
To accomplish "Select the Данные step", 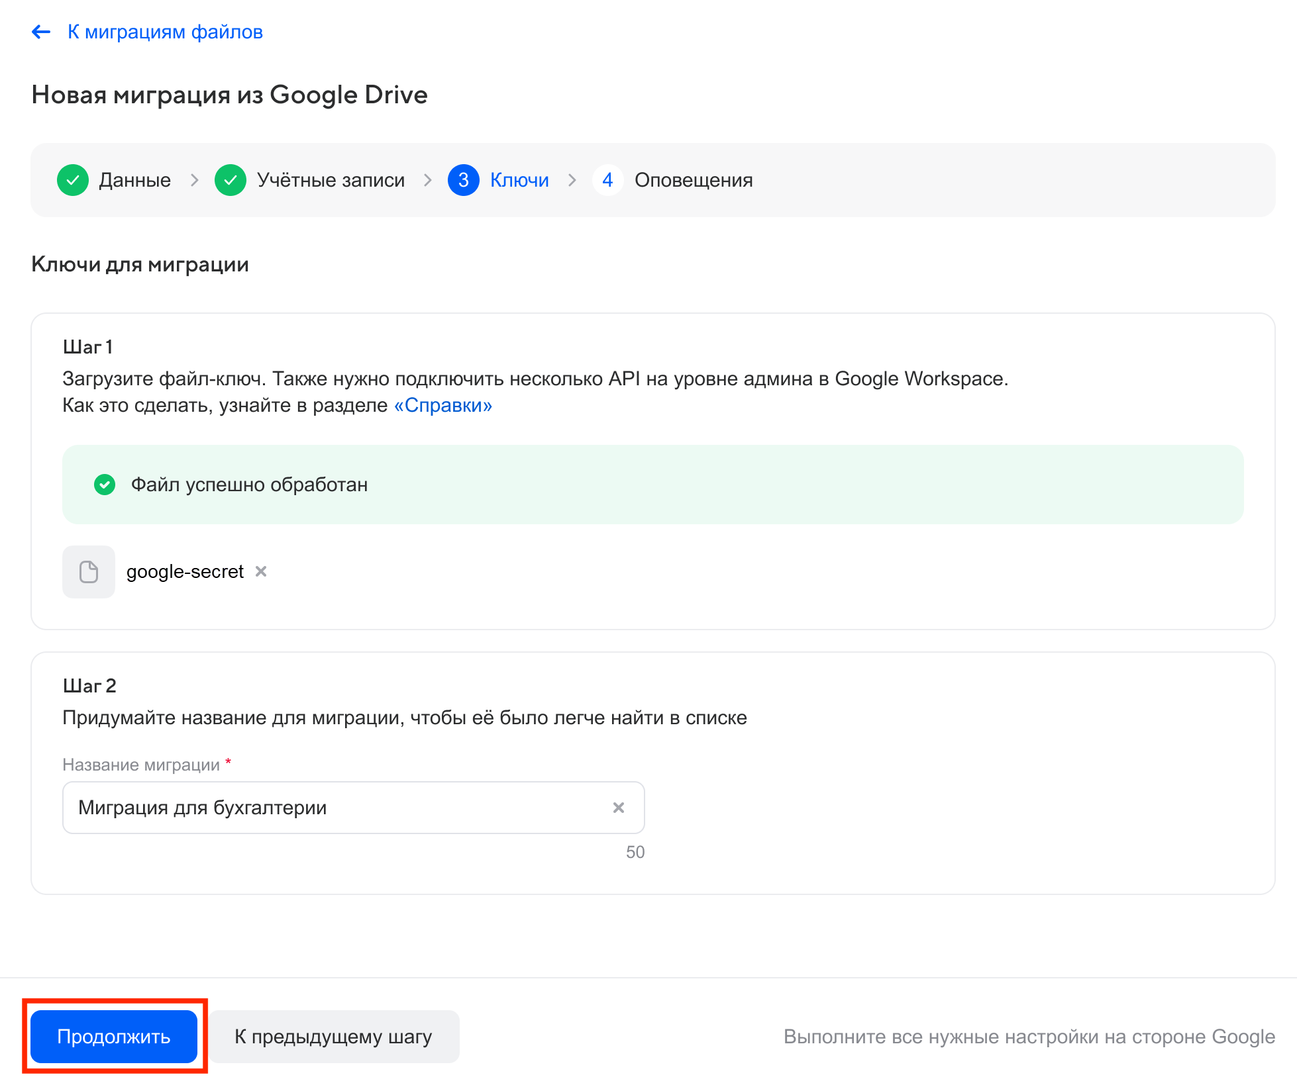I will pyautogui.click(x=134, y=179).
